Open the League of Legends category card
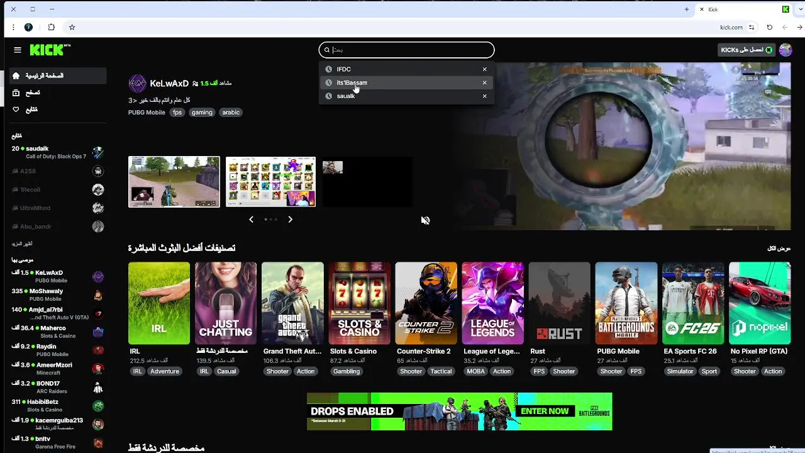This screenshot has width=805, height=453. point(492,303)
